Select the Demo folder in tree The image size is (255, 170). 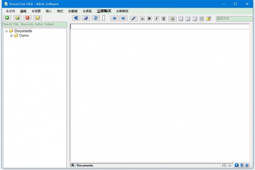(x=24, y=36)
